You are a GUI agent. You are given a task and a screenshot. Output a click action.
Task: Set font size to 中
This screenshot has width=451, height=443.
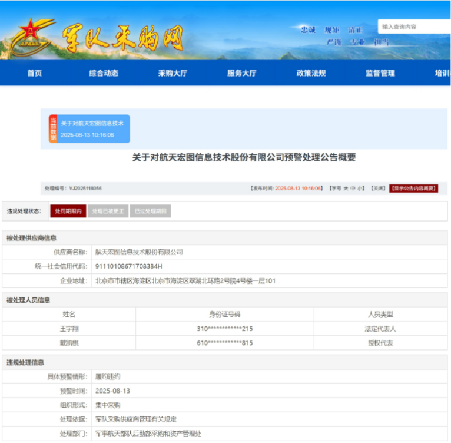pos(353,189)
